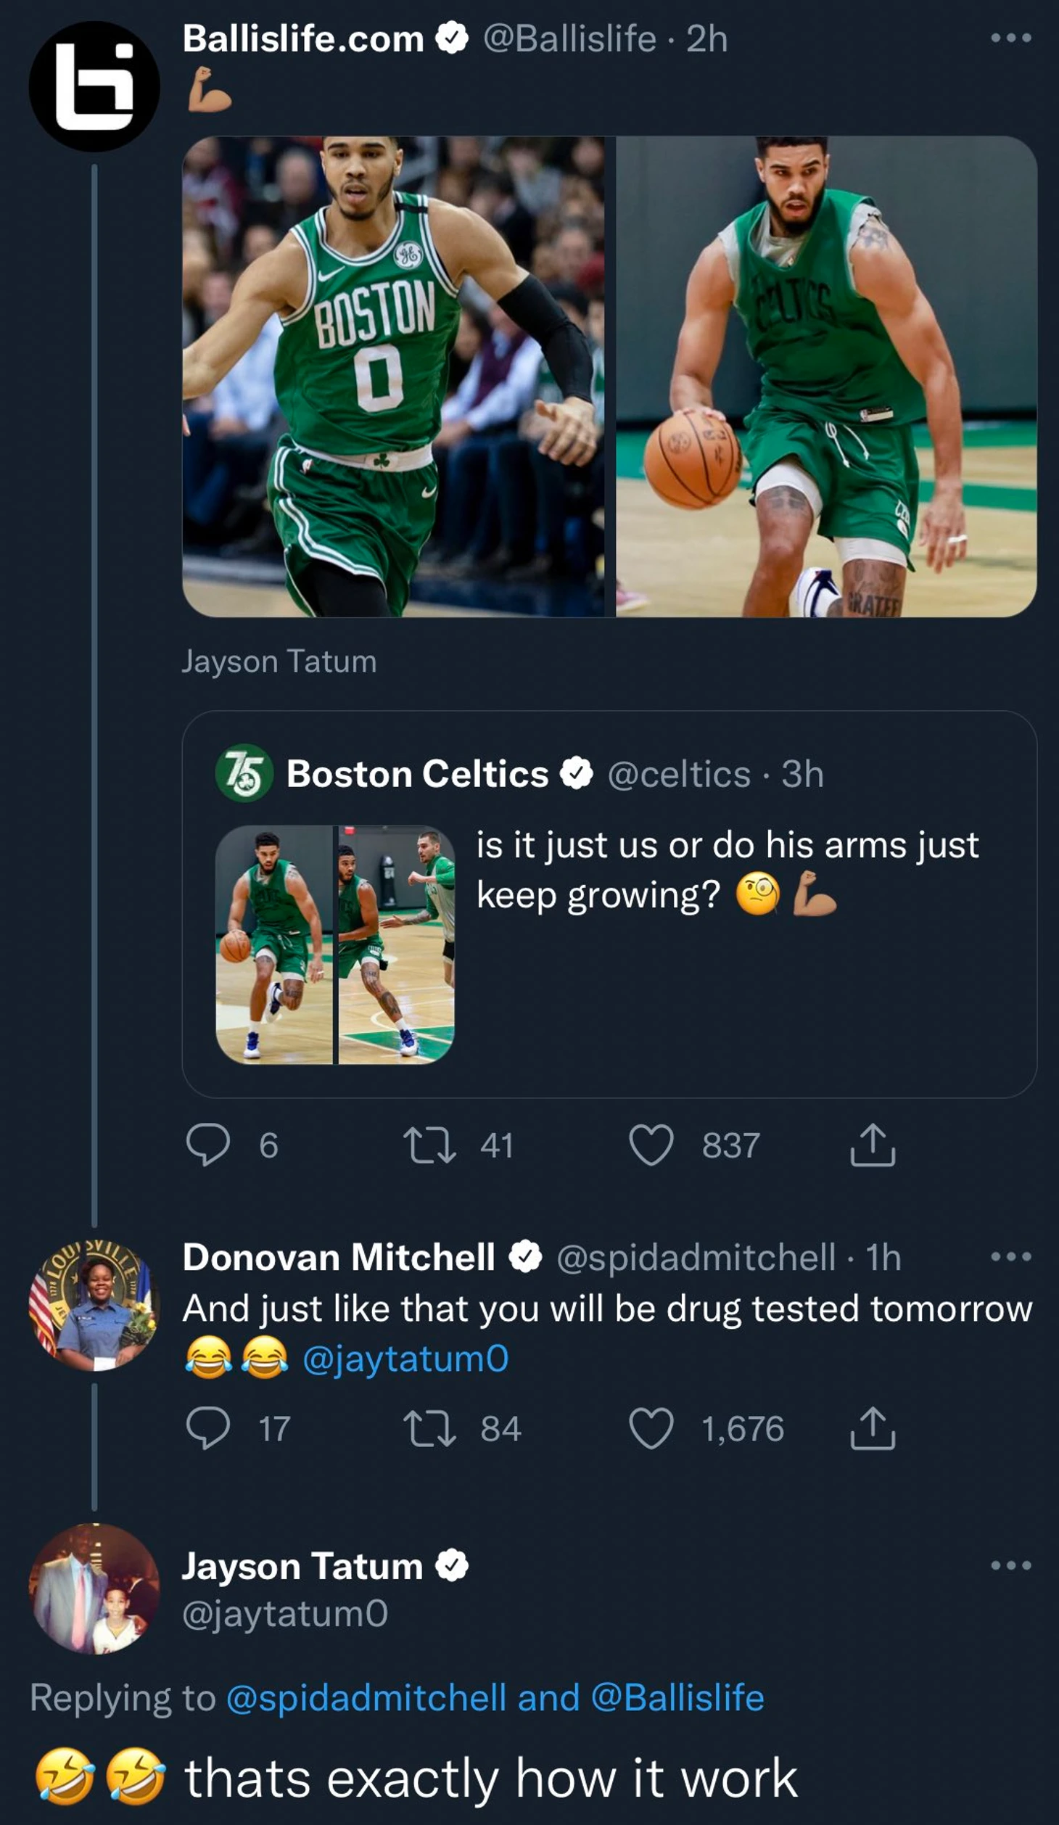Open Jayson Tatum's profile picture
The width and height of the screenshot is (1059, 1825).
(94, 1589)
